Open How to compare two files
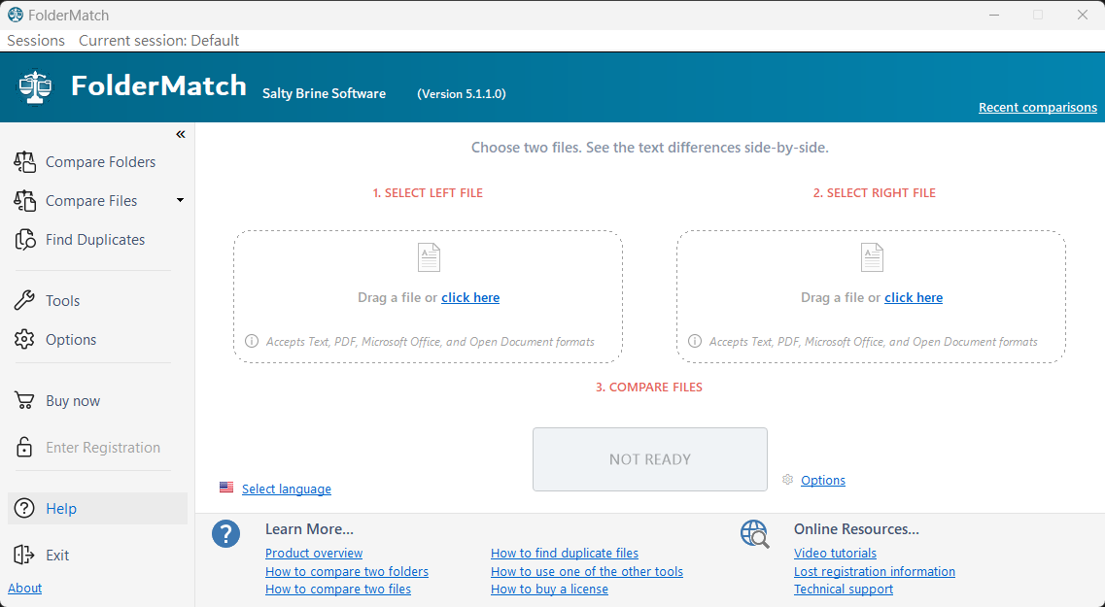This screenshot has height=607, width=1105. [x=338, y=589]
